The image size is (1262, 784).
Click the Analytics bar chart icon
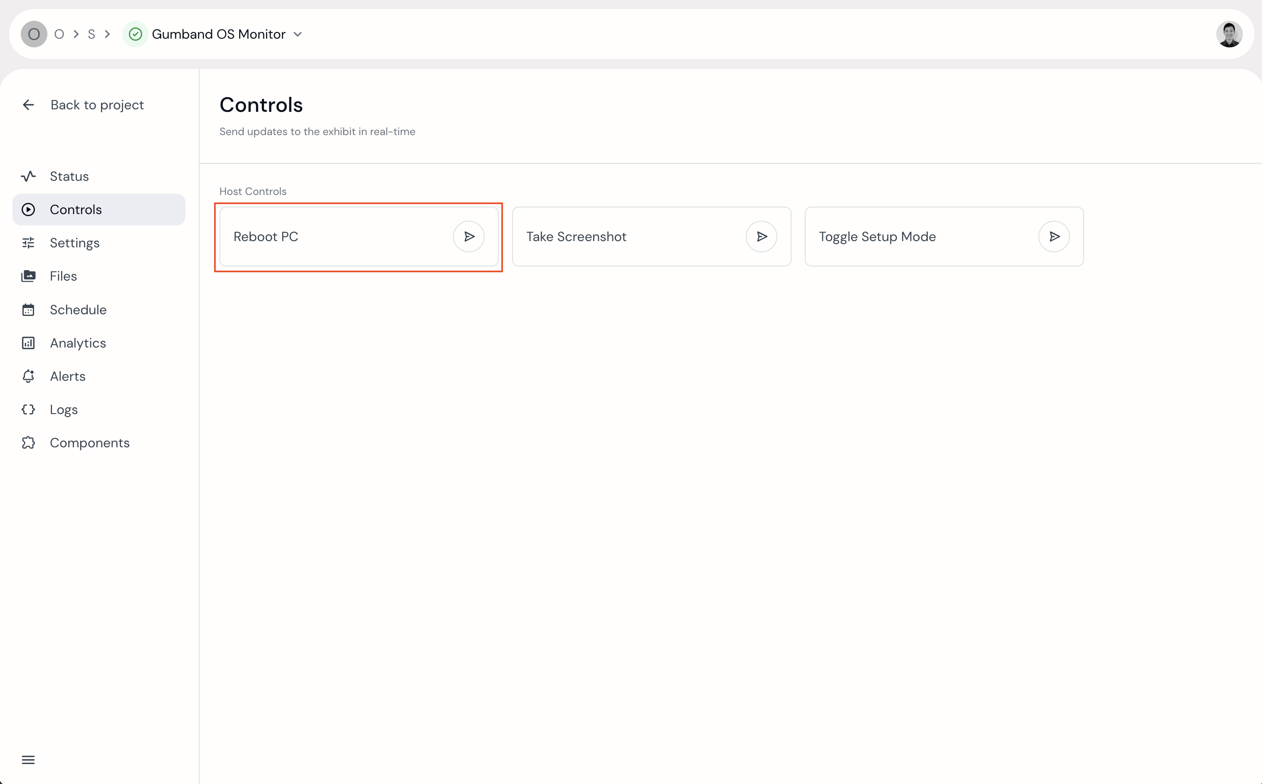pyautogui.click(x=29, y=343)
